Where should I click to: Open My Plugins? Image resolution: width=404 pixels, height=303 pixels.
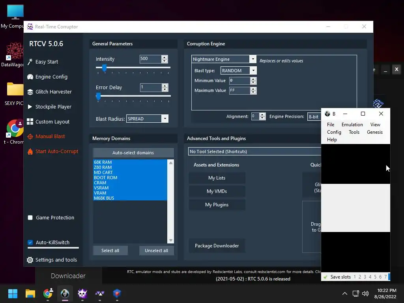coord(217,205)
